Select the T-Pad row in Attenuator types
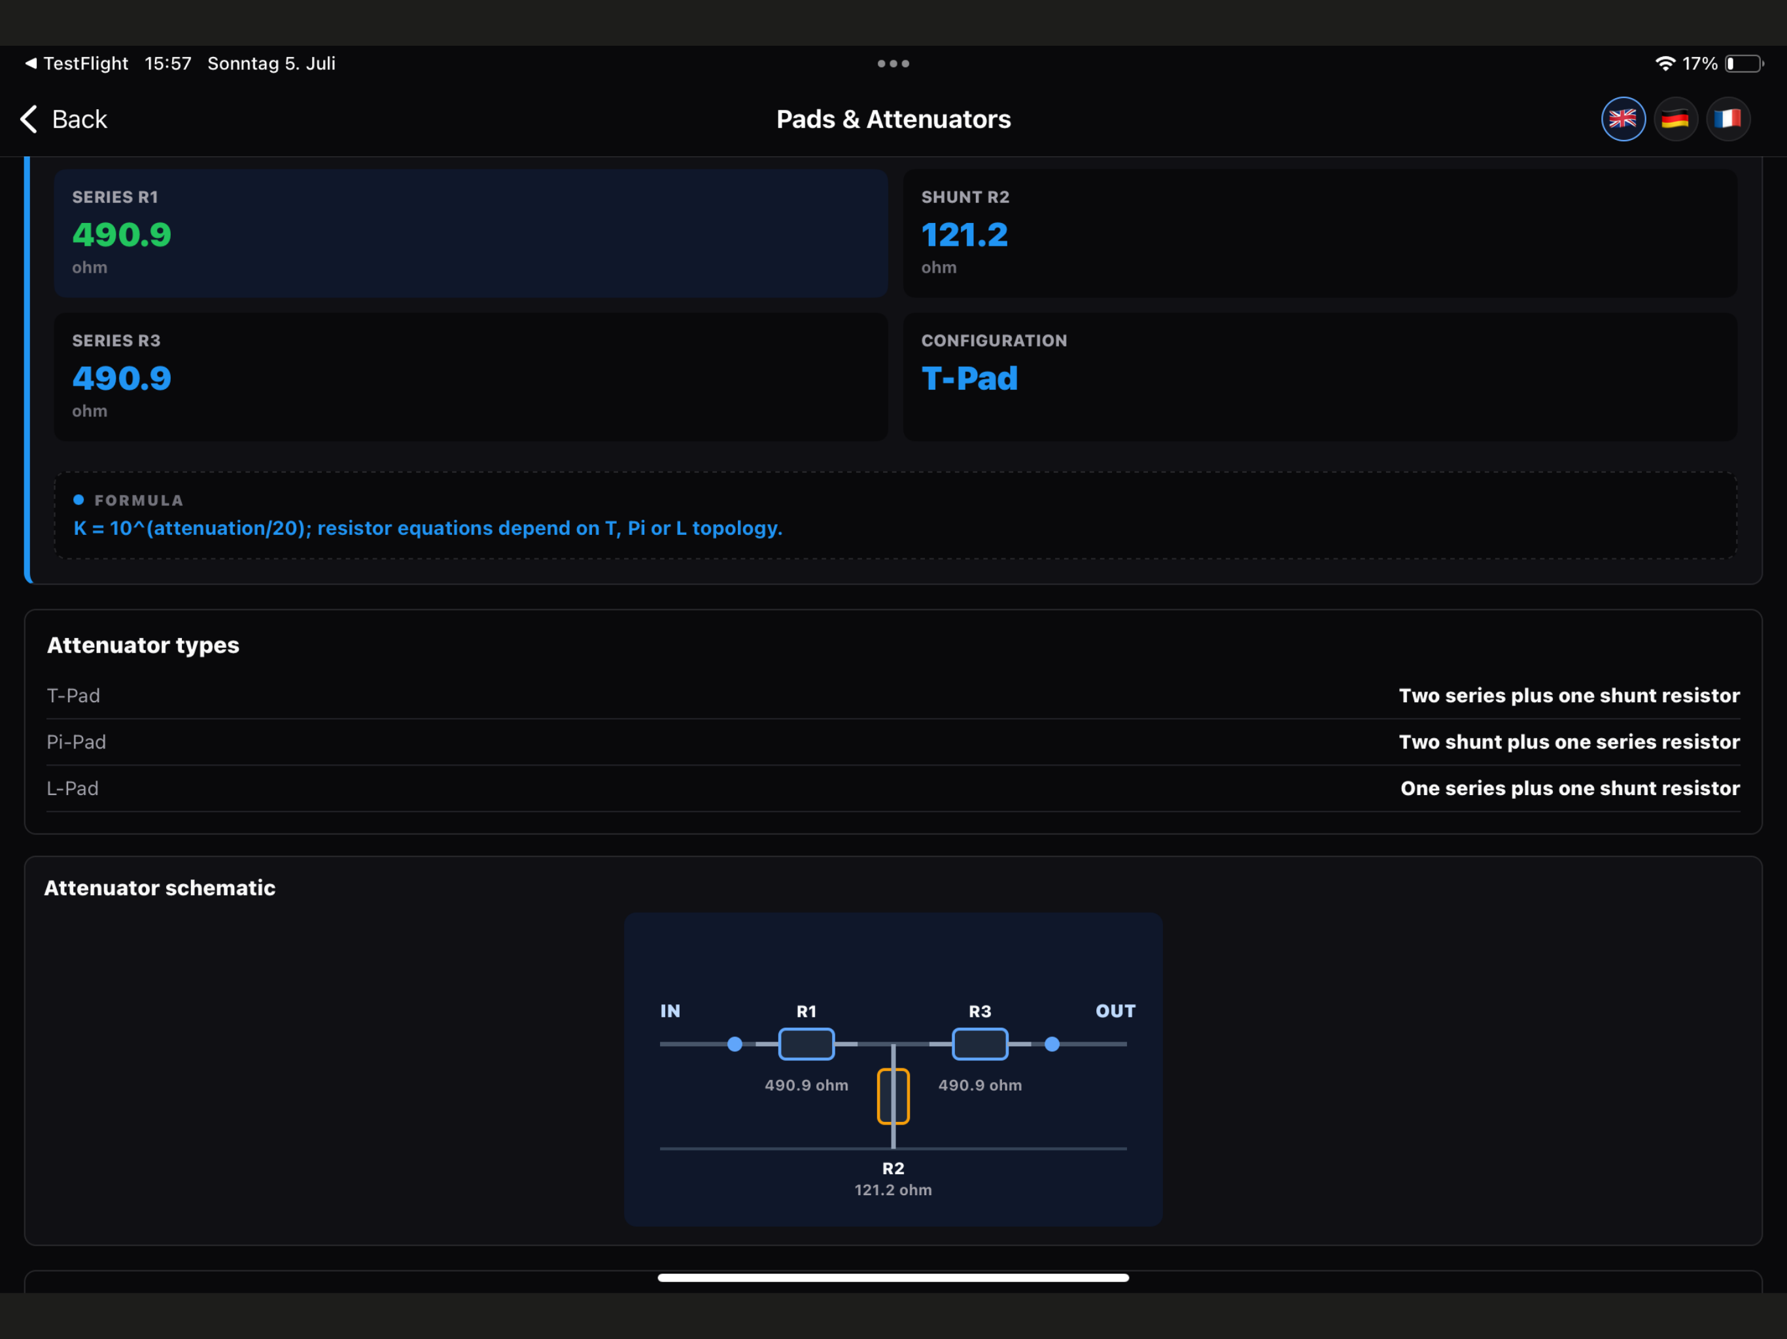This screenshot has width=1787, height=1339. (893, 696)
